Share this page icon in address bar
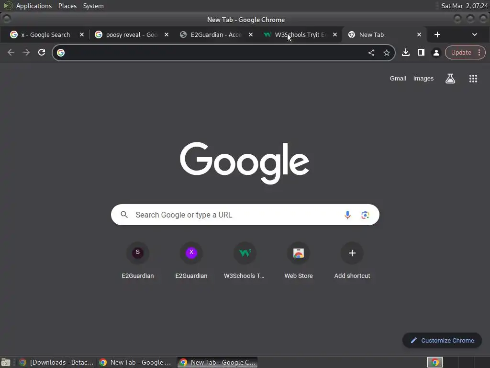 coord(371,53)
